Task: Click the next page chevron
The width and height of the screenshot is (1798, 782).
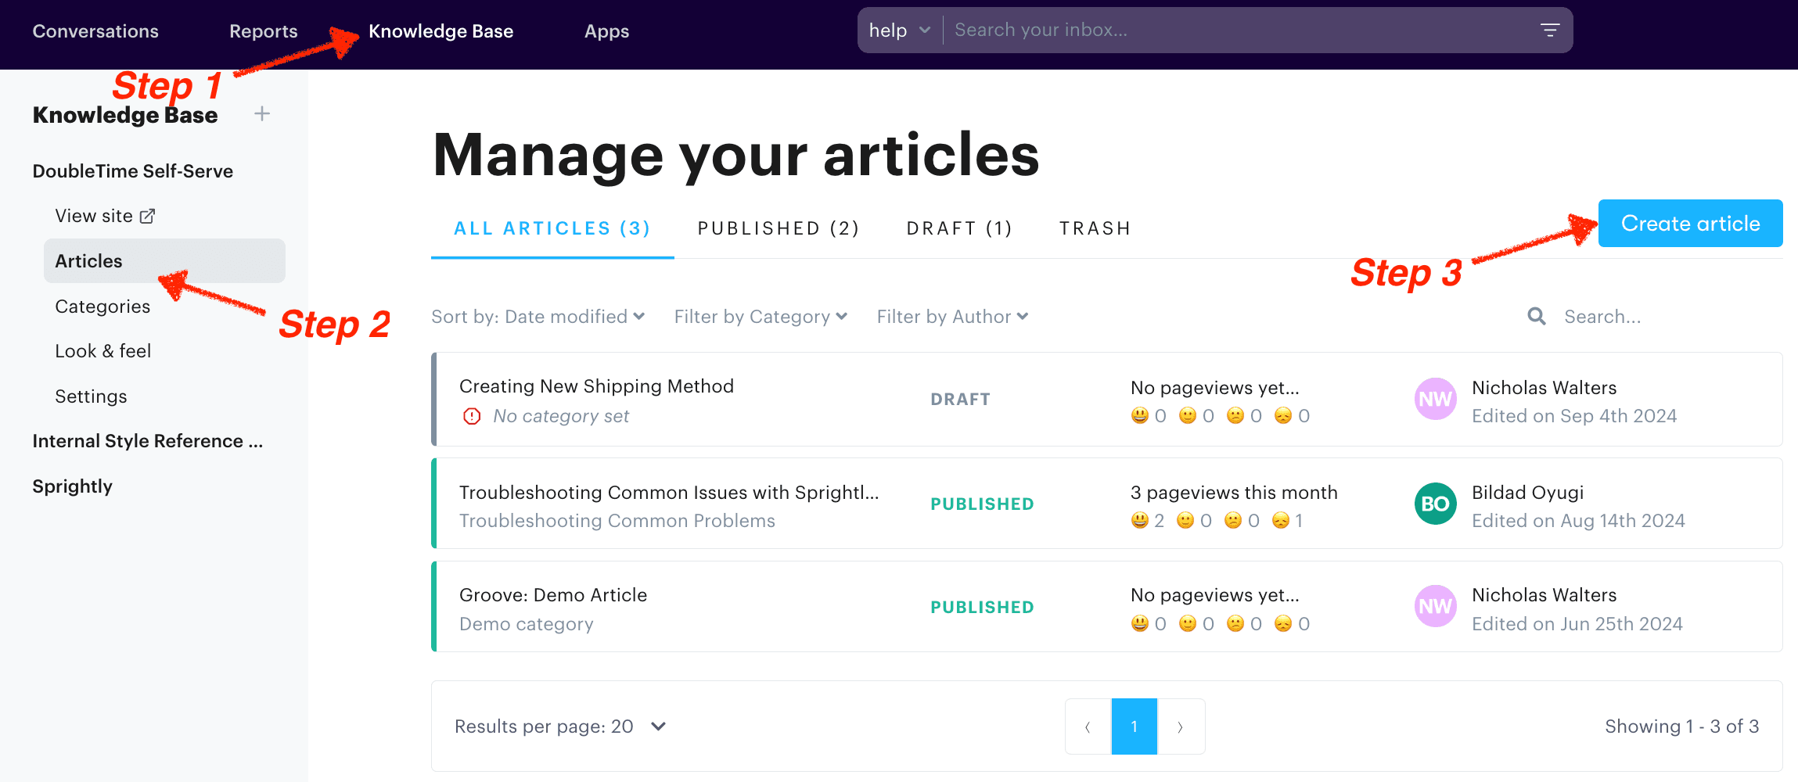Action: [x=1181, y=726]
